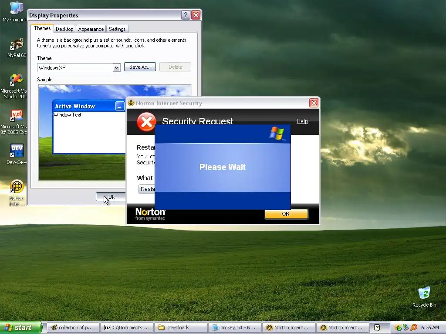Click the Save As... theme button

(140, 67)
